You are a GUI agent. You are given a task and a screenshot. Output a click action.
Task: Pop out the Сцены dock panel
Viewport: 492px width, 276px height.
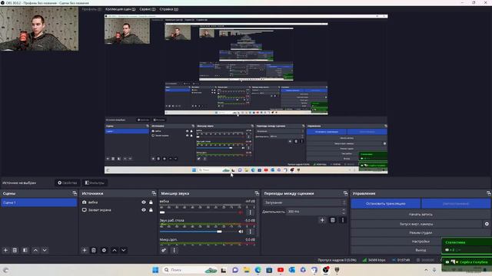click(75, 193)
